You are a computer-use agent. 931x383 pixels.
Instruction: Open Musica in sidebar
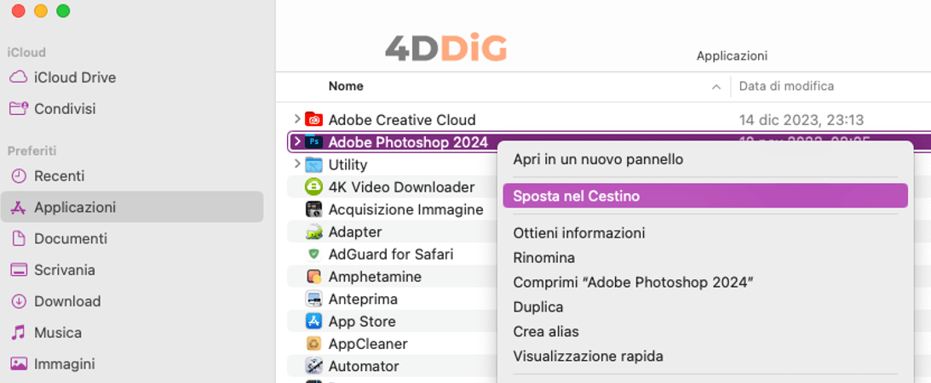[x=58, y=333]
